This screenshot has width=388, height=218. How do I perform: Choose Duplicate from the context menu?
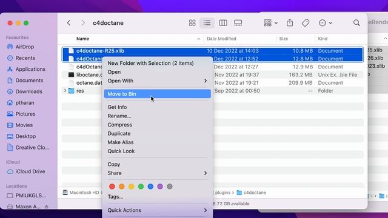157,133
